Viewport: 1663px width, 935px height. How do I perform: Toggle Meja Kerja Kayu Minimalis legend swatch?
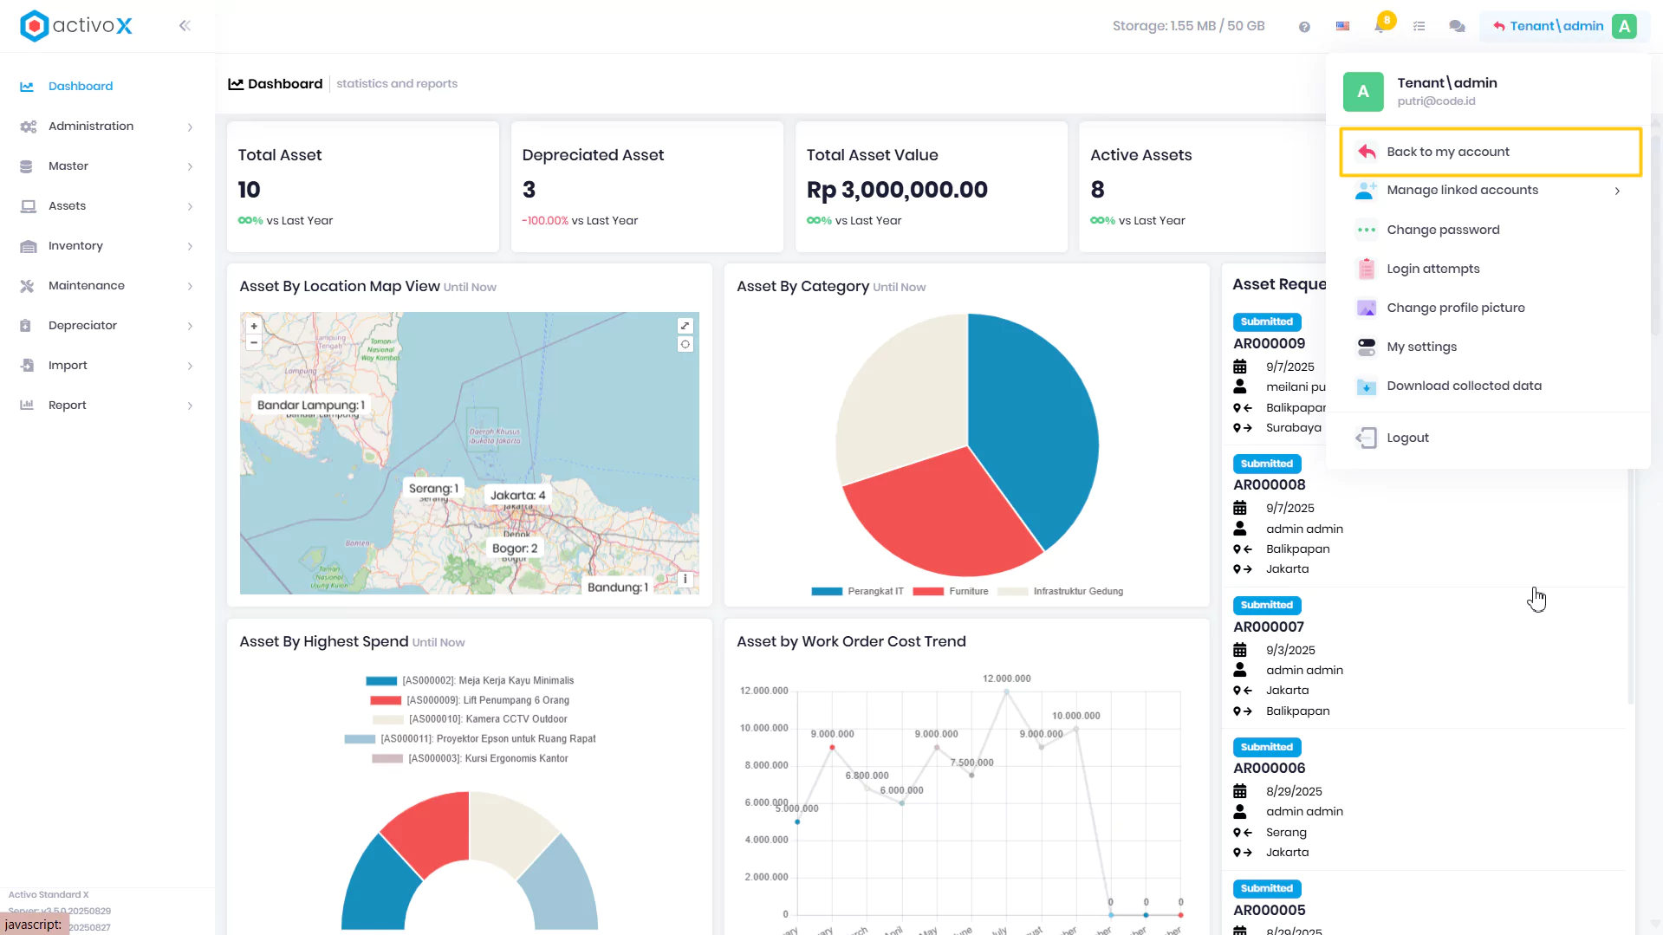pyautogui.click(x=381, y=681)
